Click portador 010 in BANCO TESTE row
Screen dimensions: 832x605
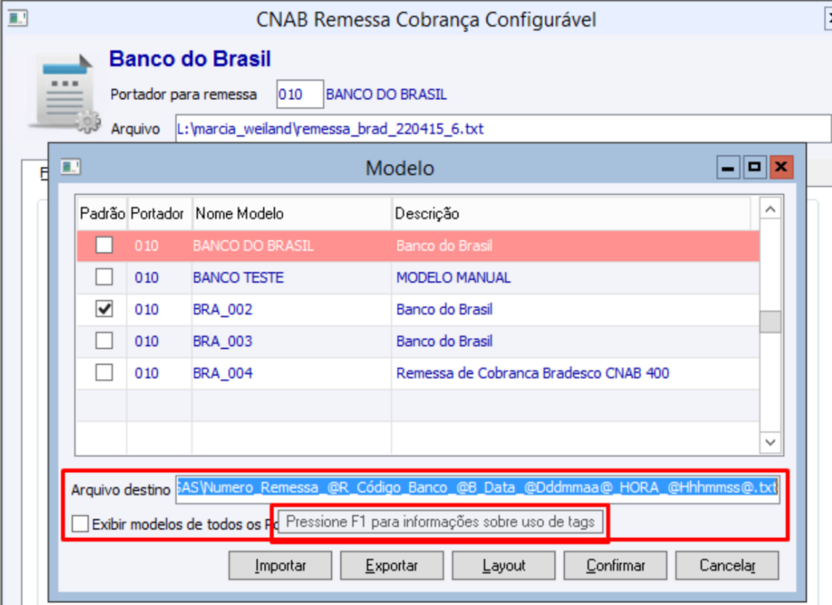point(146,278)
